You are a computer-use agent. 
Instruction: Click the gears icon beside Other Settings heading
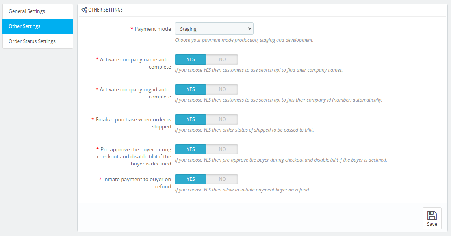(x=84, y=10)
